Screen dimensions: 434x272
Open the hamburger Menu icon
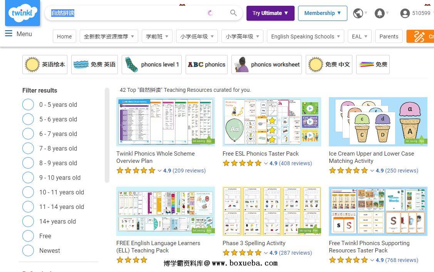click(8, 34)
